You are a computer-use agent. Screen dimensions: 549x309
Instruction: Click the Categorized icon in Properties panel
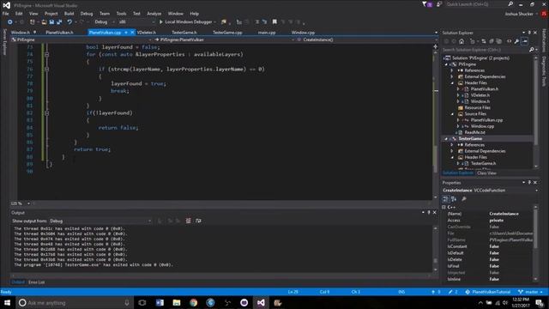point(445,199)
